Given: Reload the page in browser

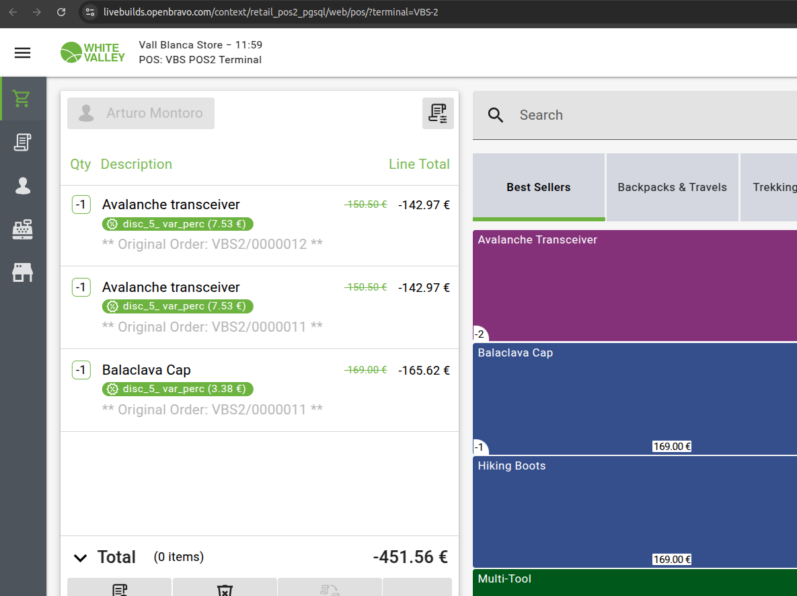Looking at the screenshot, I should (61, 12).
